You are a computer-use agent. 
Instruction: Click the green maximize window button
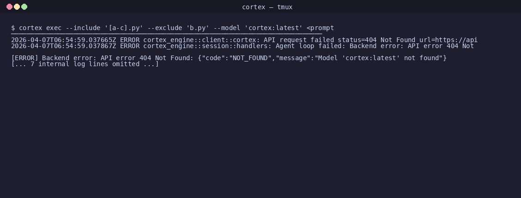coord(24,6)
